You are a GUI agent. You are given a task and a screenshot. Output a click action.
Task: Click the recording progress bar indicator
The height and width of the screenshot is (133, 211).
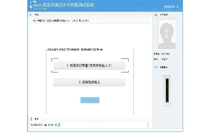pos(59,125)
